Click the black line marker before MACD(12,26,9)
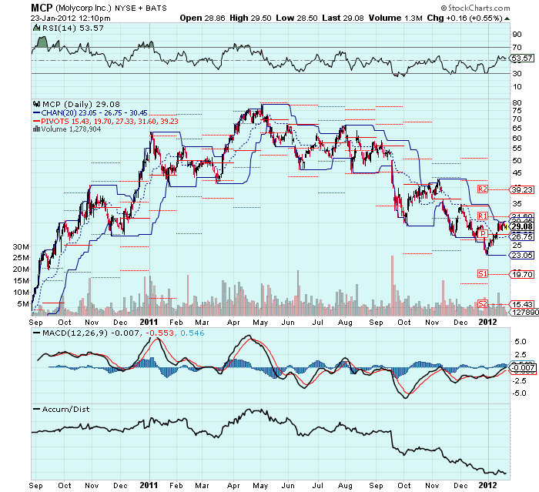 [x=36, y=333]
